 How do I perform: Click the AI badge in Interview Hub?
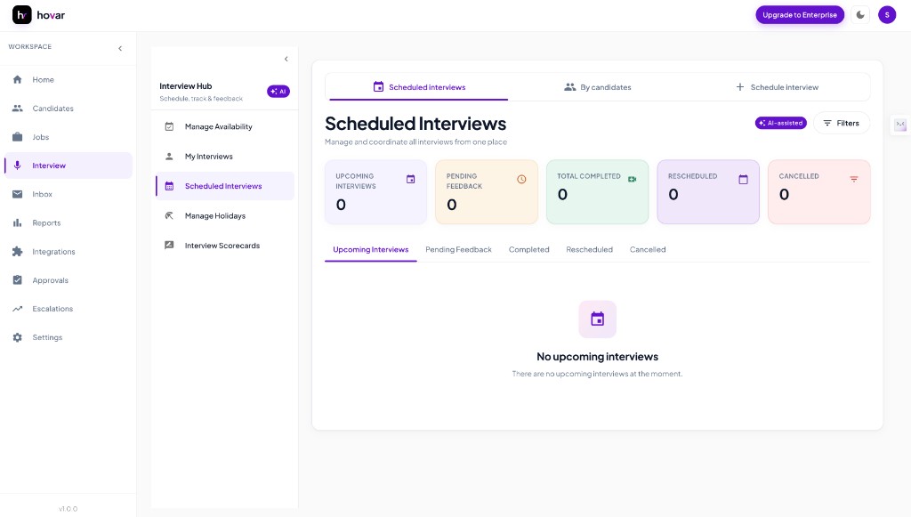[278, 91]
